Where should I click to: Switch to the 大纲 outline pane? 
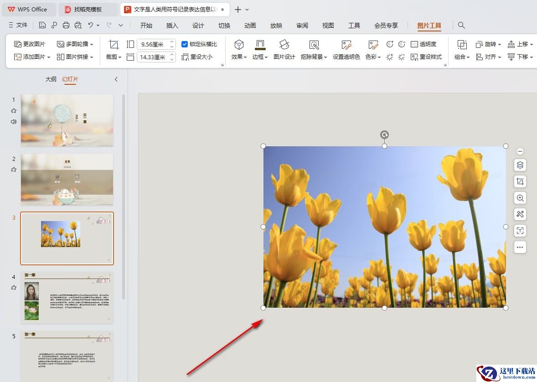click(x=51, y=79)
